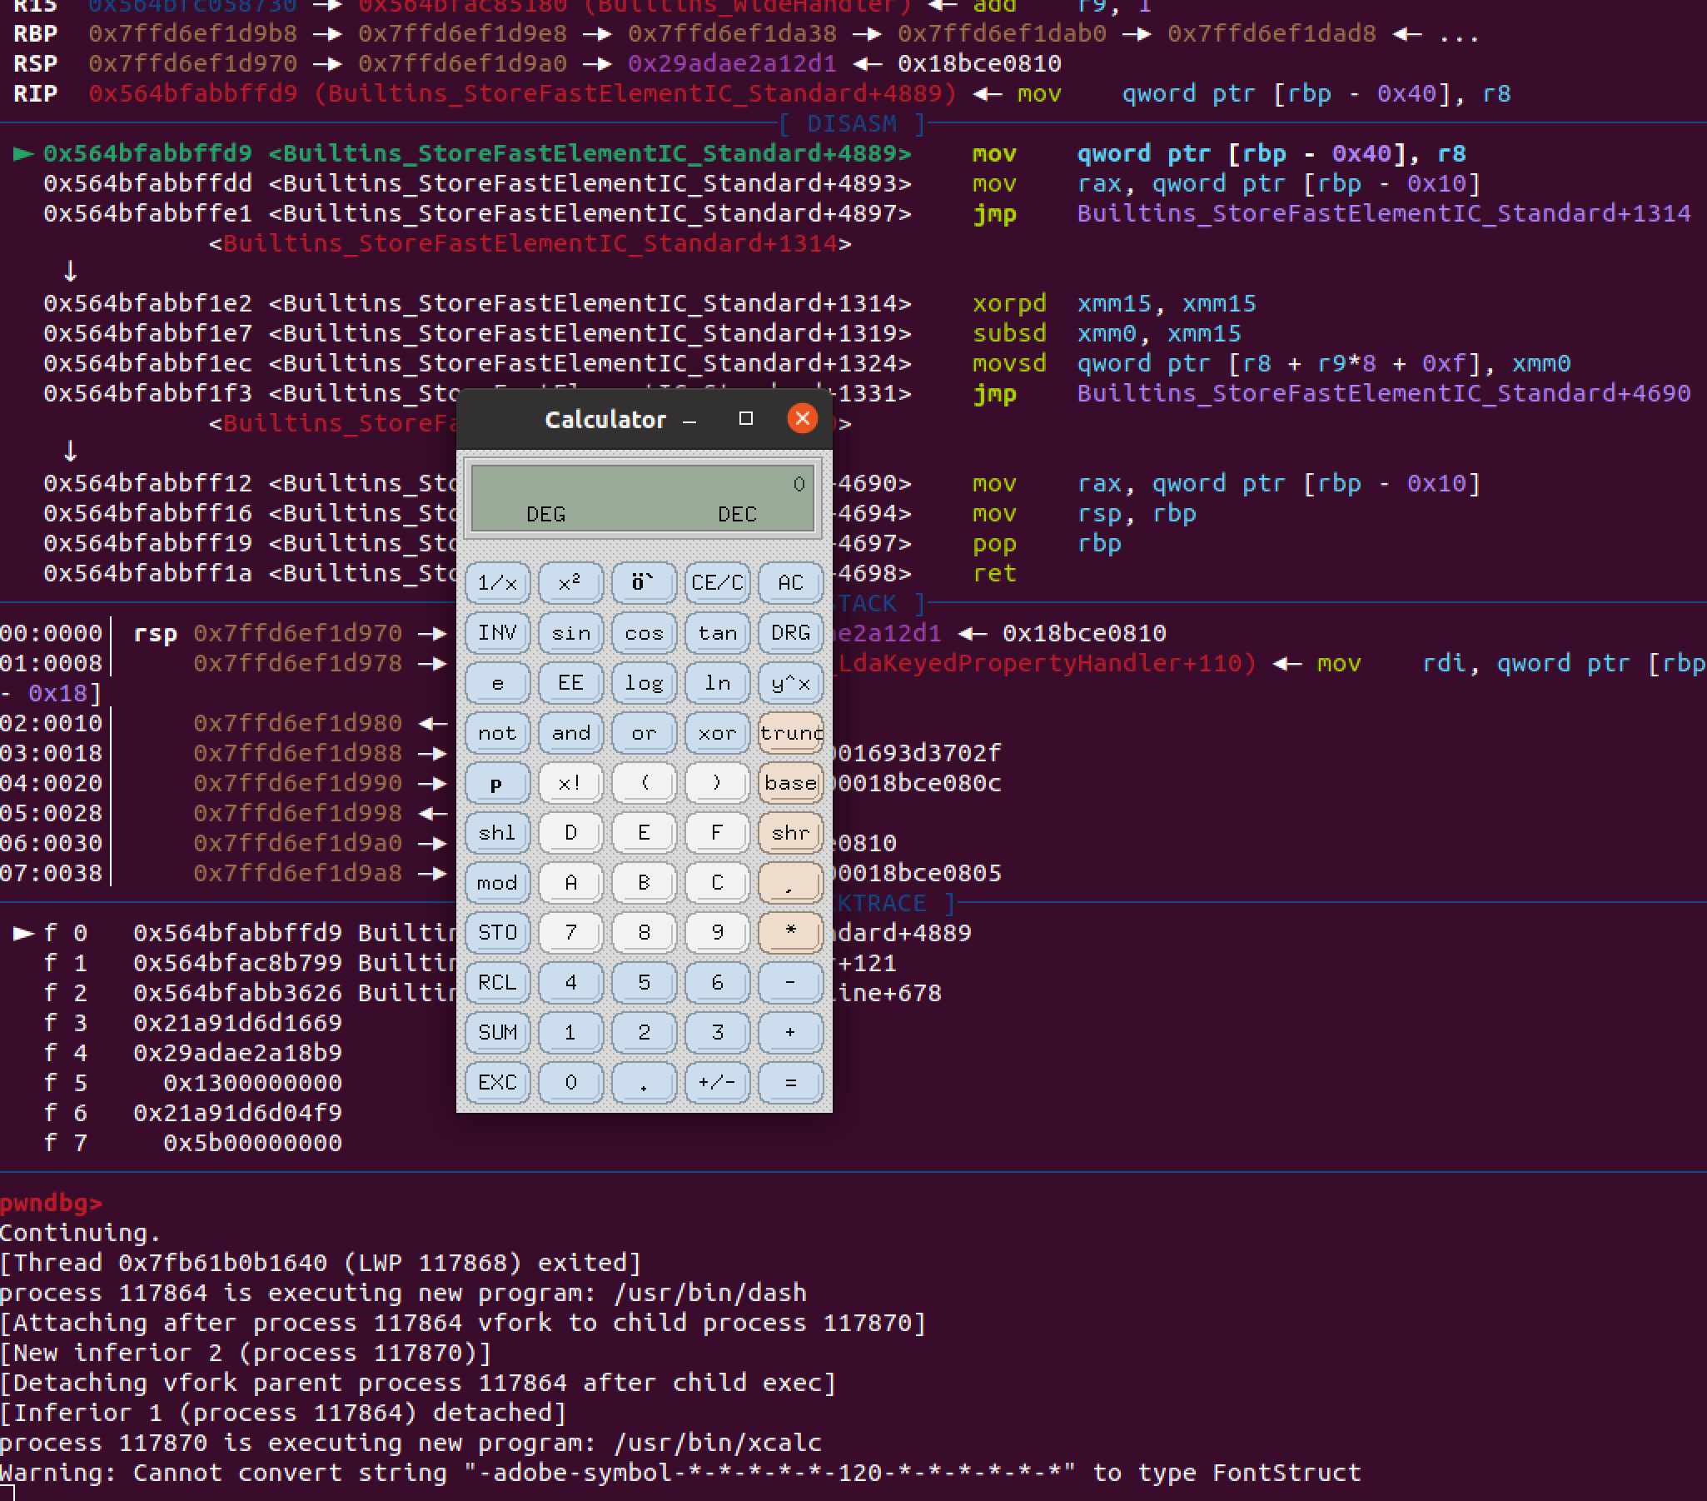Click the mod key
This screenshot has width=1707, height=1501.
(x=497, y=882)
